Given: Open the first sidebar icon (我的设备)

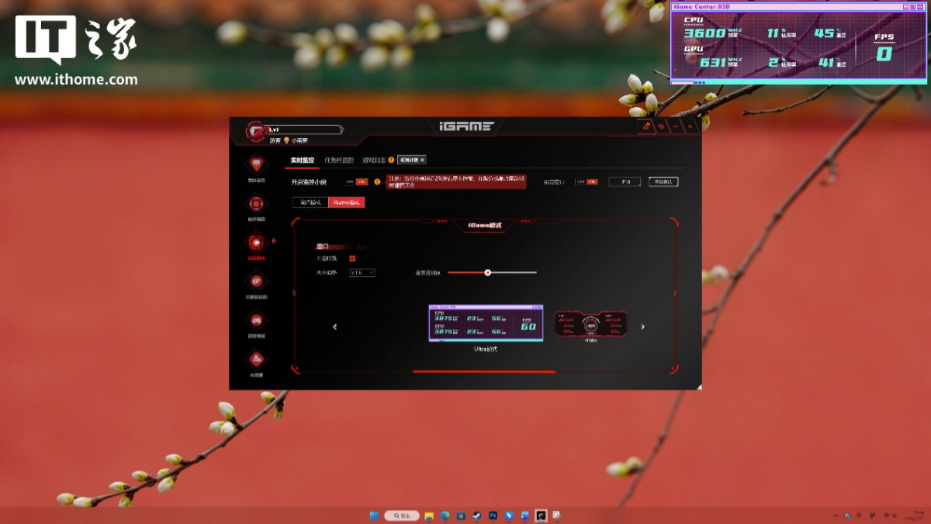Looking at the screenshot, I should tap(256, 165).
